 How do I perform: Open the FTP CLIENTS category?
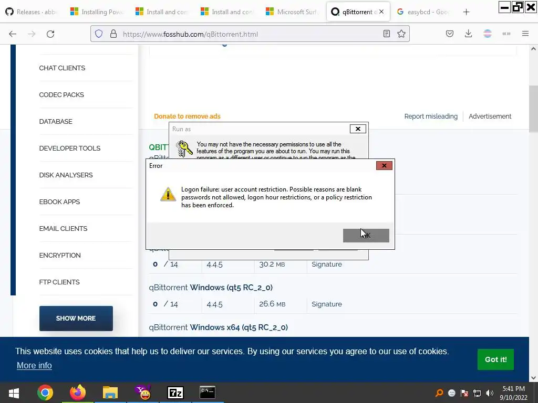point(59,282)
